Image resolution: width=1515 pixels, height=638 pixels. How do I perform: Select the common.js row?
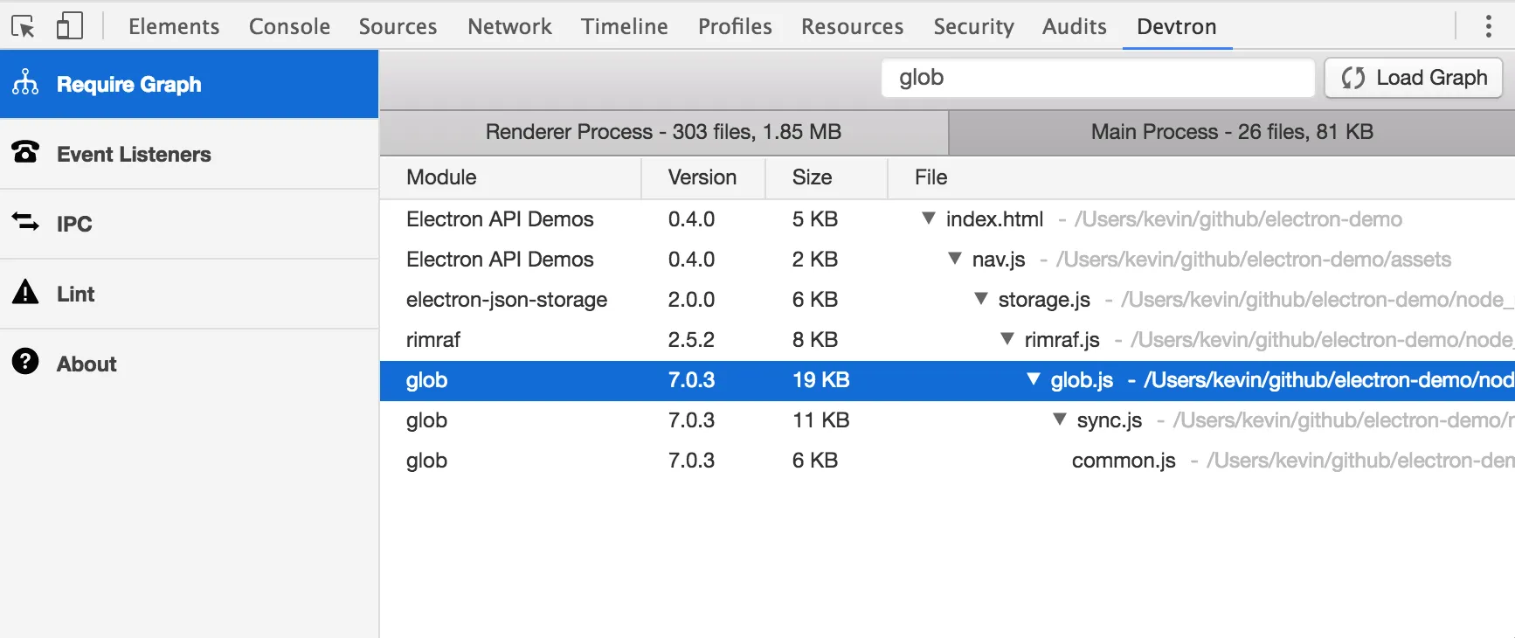[1123, 461]
